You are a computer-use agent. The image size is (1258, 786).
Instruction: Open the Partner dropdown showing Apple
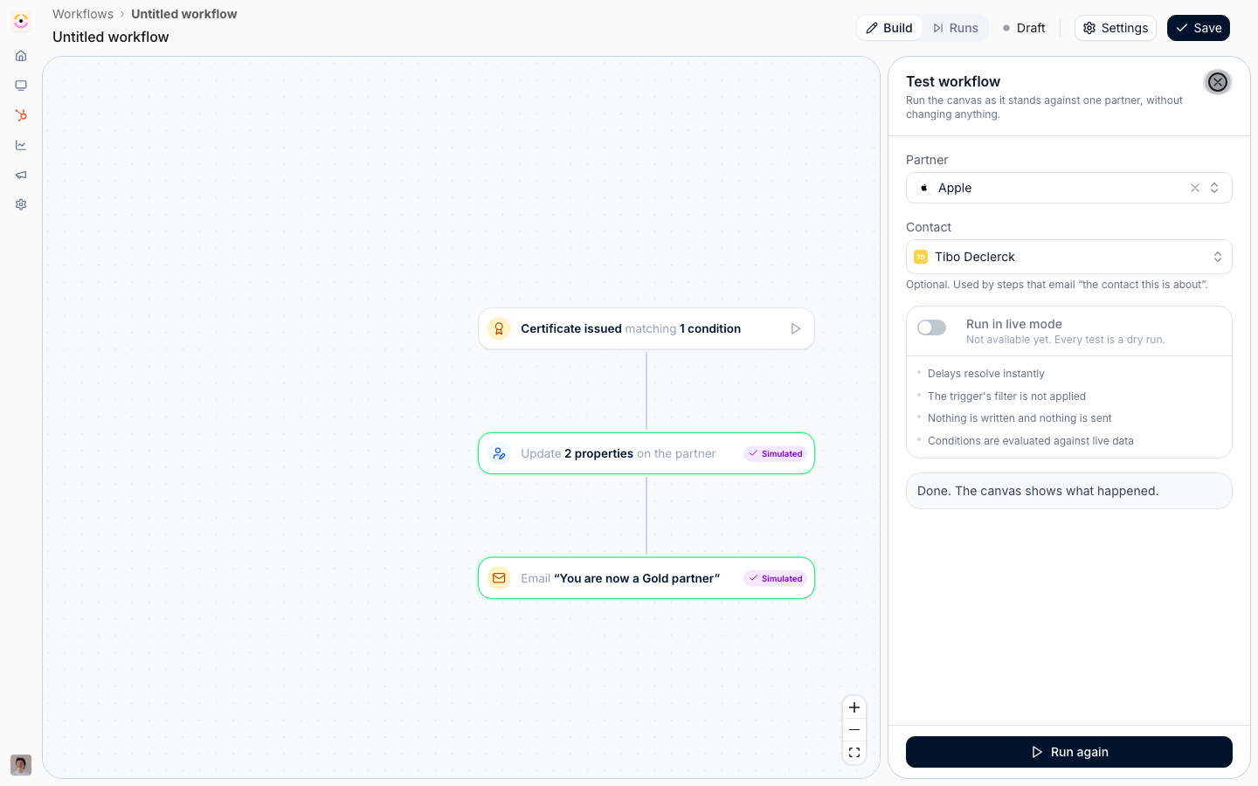pos(1069,188)
